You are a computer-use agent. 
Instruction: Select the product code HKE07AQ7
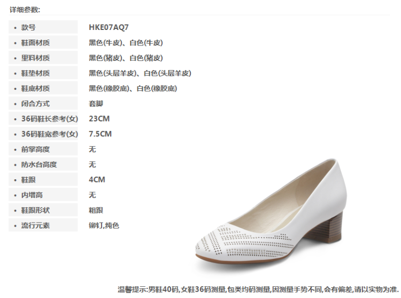tap(109, 27)
